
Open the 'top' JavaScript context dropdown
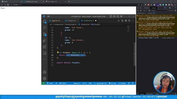click(145, 10)
